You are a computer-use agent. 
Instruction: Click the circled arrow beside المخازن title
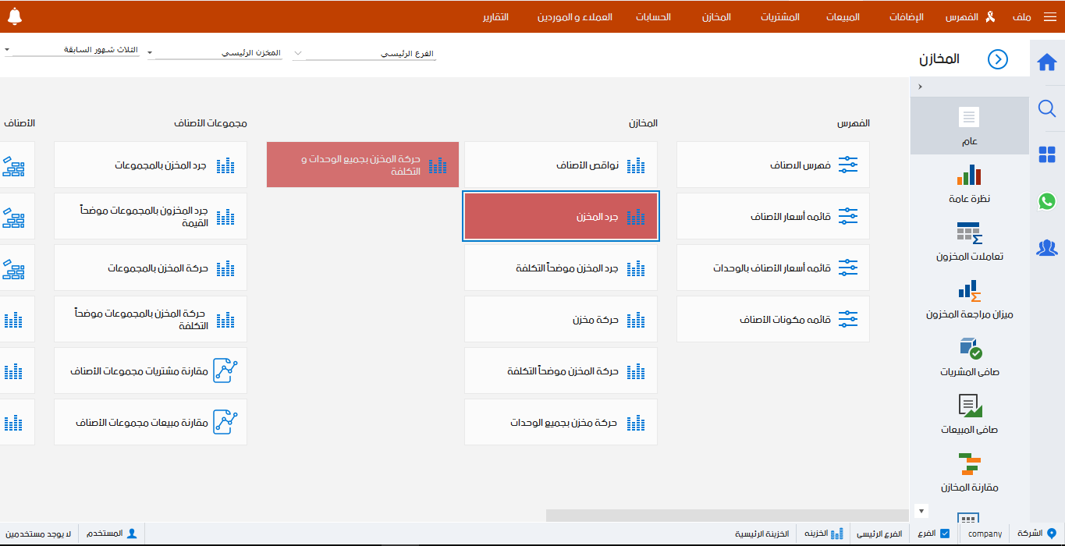[x=998, y=59]
